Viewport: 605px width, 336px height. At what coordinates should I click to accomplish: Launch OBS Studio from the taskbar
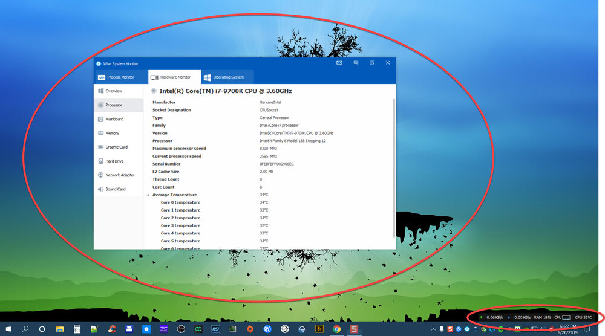point(181,329)
